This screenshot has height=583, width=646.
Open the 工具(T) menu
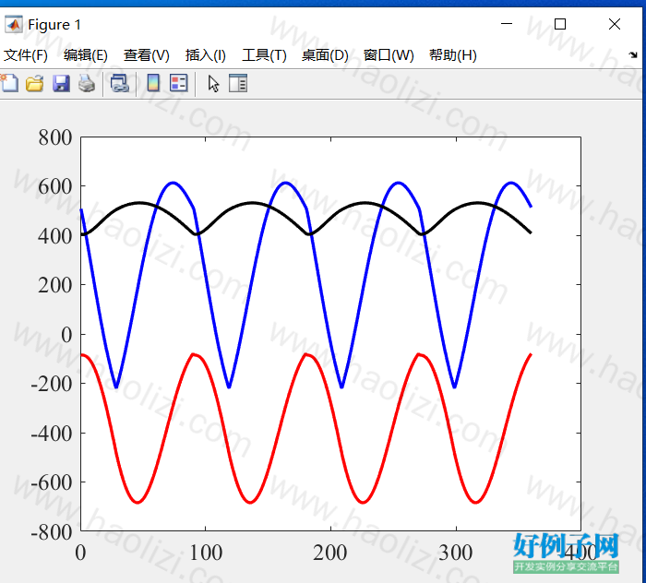[x=264, y=55]
